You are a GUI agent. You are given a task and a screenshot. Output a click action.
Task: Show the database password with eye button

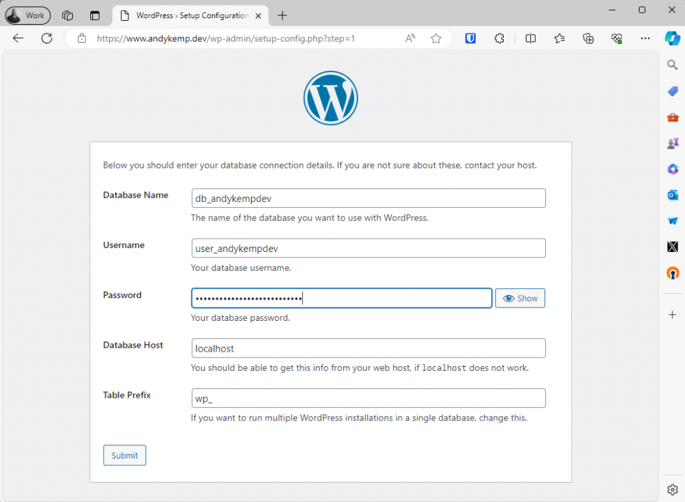520,298
